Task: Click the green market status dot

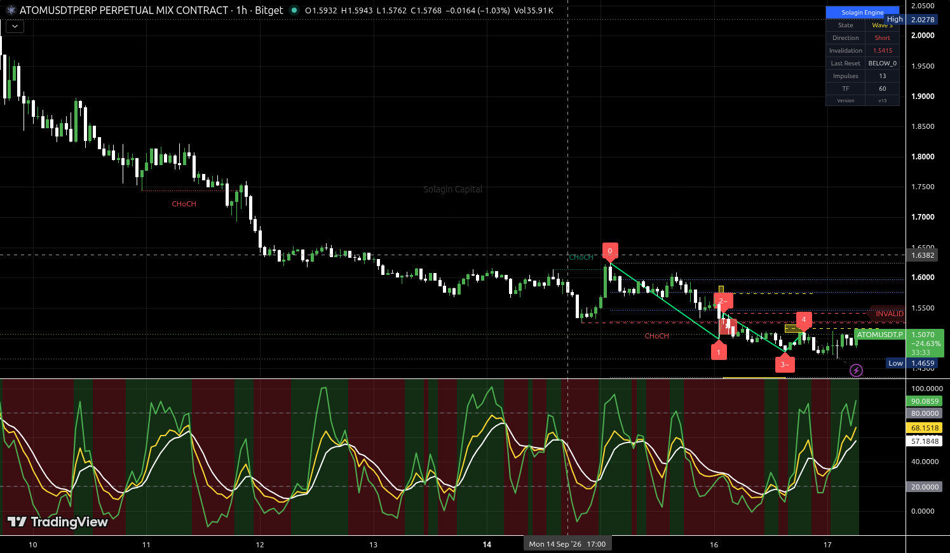Action: point(294,10)
